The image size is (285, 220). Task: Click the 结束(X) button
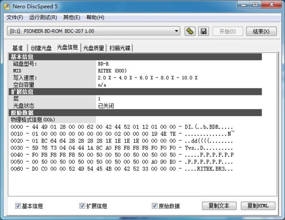click(x=261, y=31)
